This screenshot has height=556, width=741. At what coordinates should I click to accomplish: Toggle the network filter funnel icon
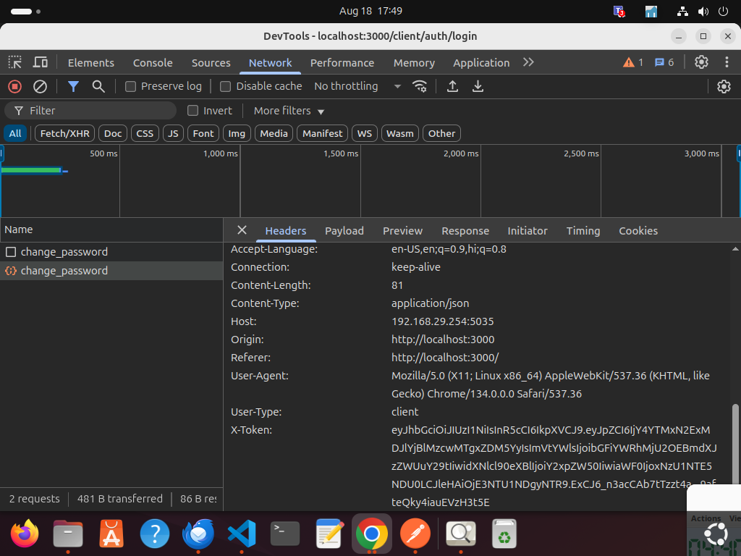tap(73, 86)
